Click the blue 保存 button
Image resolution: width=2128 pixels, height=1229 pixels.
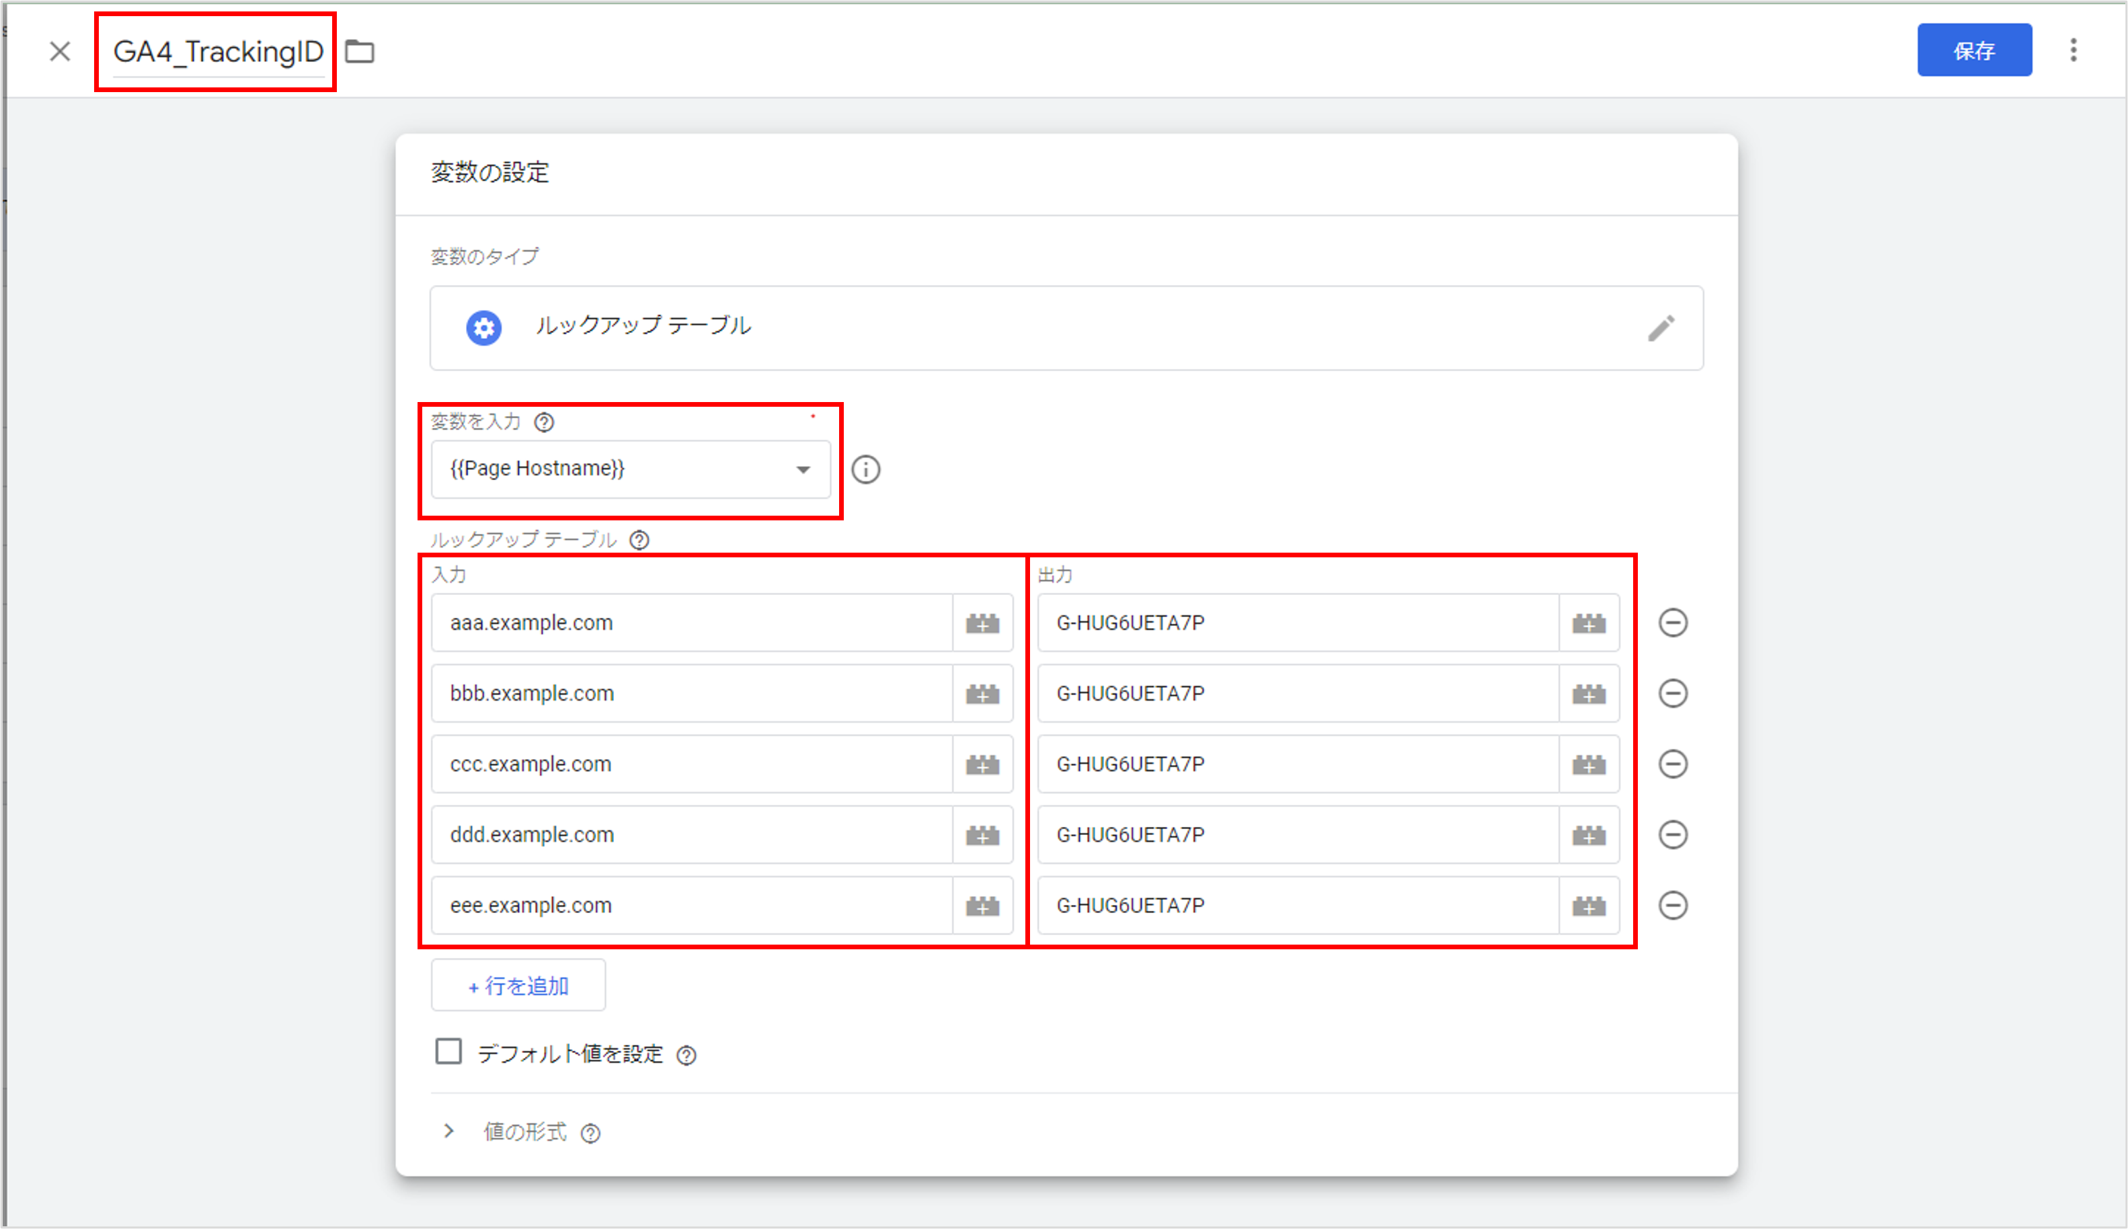[1973, 50]
